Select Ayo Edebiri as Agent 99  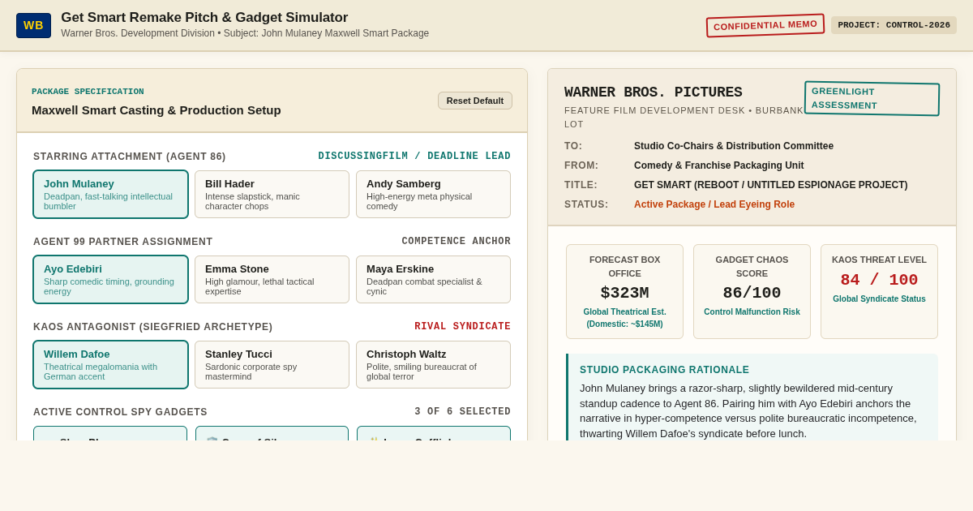110,280
